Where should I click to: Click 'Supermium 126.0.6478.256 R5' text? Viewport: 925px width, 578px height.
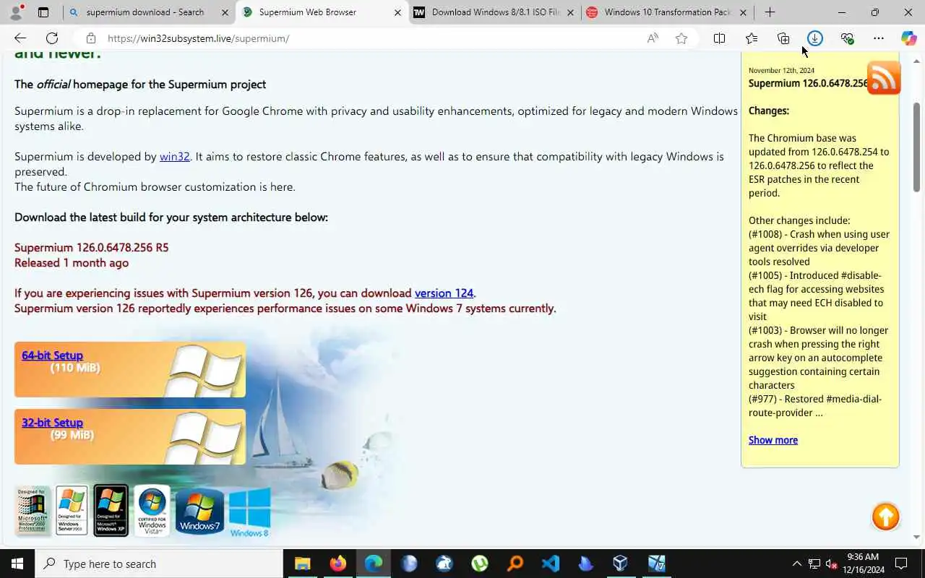[x=91, y=247]
